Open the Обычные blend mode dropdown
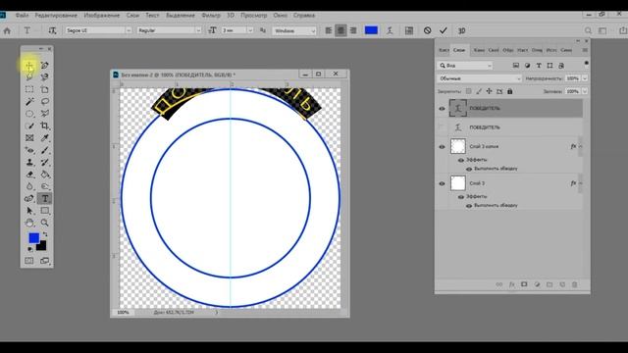 pyautogui.click(x=479, y=78)
